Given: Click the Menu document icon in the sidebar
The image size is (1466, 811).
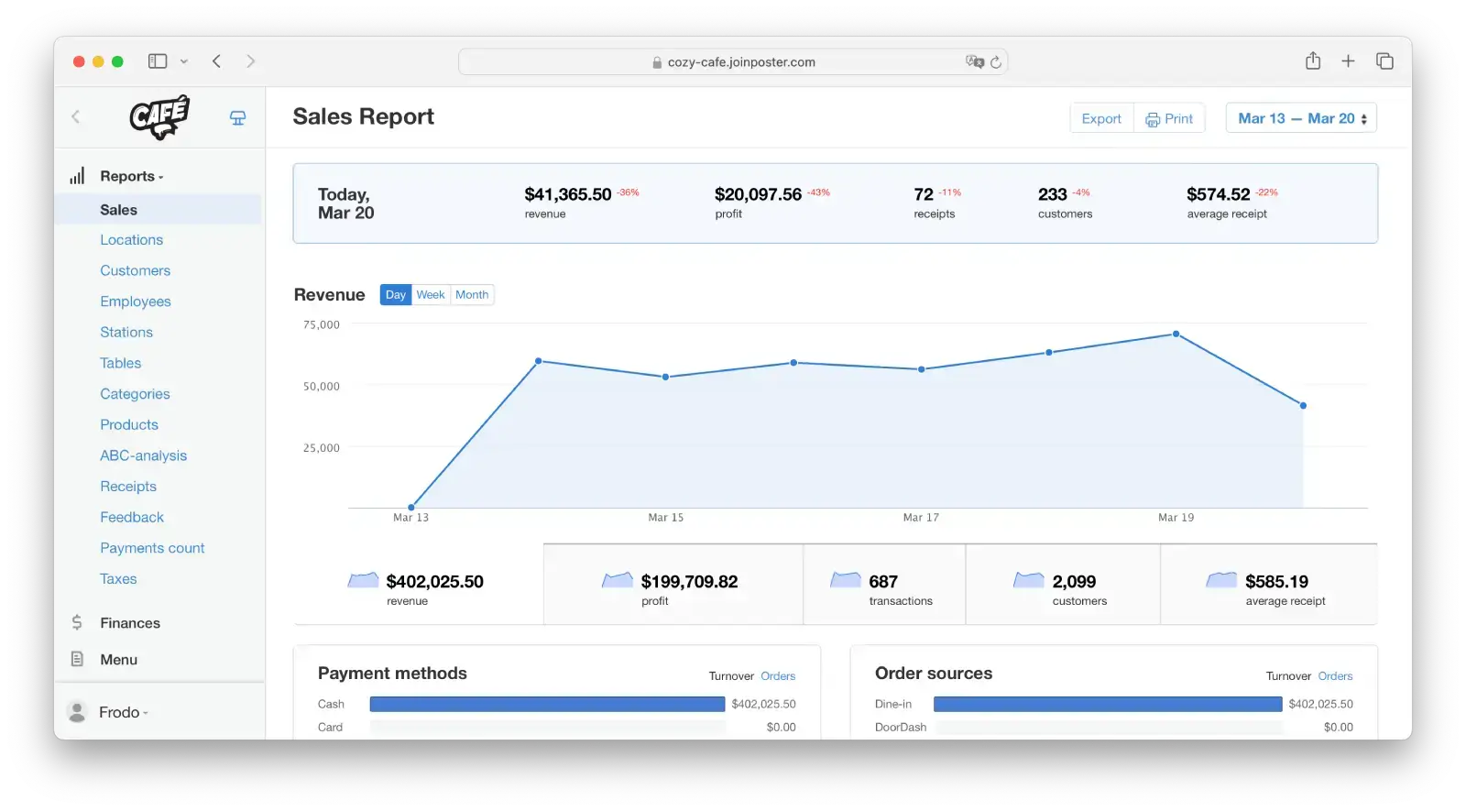Looking at the screenshot, I should (77, 659).
